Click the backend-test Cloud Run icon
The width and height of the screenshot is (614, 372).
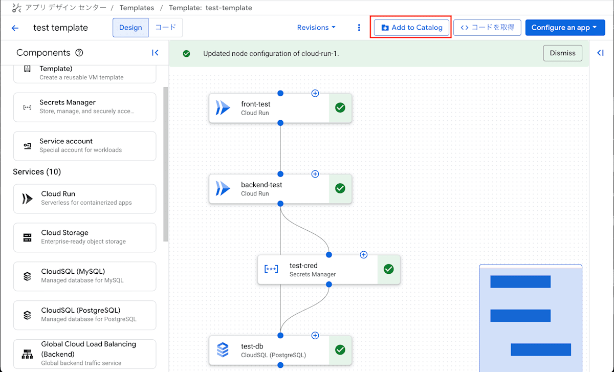[223, 189]
